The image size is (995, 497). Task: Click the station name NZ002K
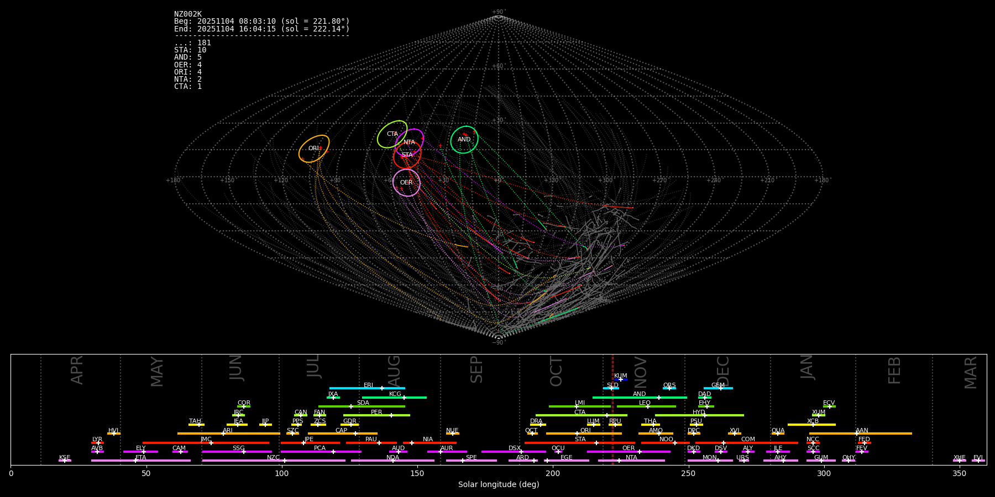point(188,14)
